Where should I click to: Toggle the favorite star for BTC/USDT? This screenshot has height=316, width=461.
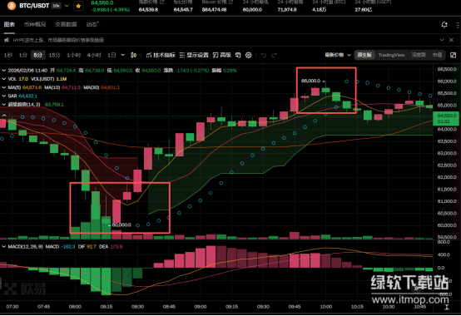78,6
